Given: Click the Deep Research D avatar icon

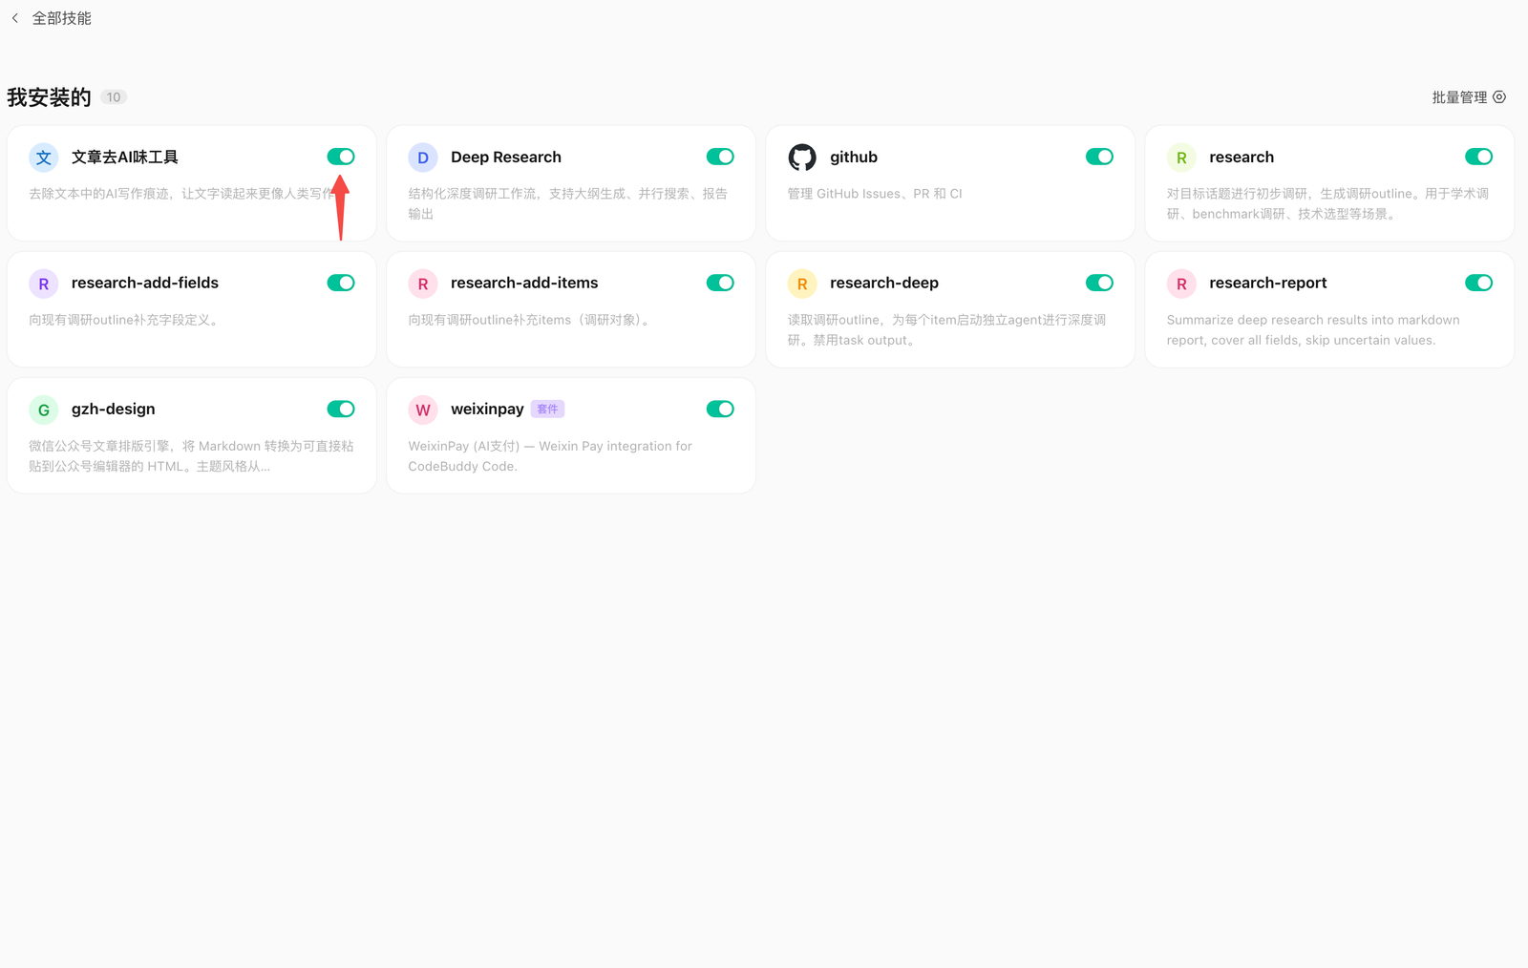Looking at the screenshot, I should [423, 158].
